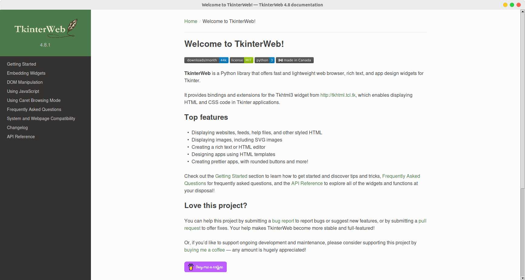
Task: Follow Getting Started link in paragraph
Action: [x=231, y=176]
